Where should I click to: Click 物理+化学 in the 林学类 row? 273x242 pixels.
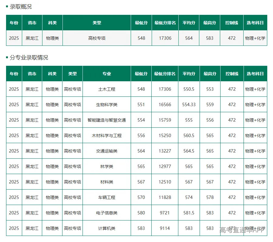(255, 166)
